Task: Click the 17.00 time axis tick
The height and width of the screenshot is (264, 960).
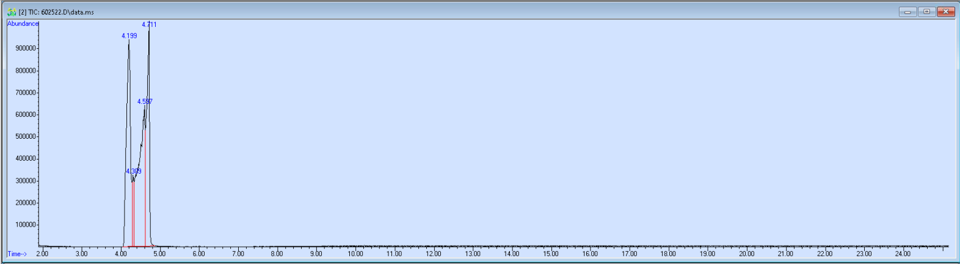Action: point(629,254)
